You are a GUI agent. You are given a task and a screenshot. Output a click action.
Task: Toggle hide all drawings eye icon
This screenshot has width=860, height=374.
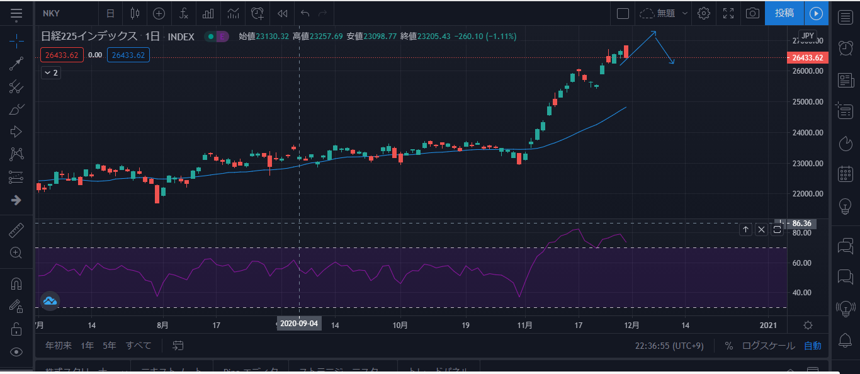click(16, 351)
